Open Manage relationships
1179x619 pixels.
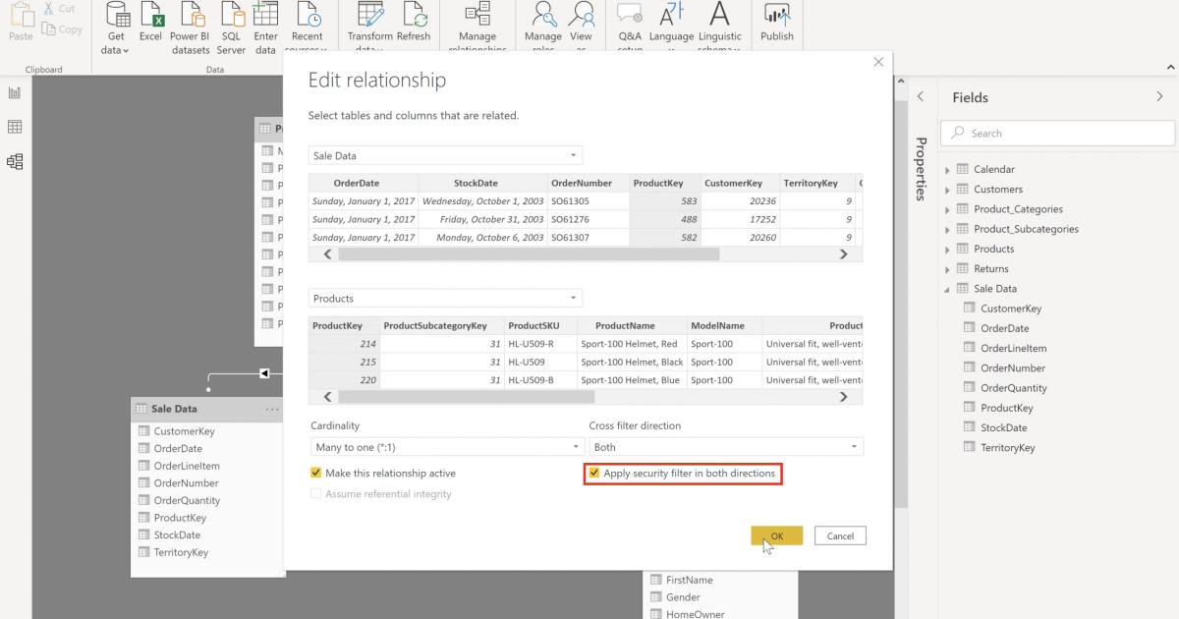(x=477, y=25)
